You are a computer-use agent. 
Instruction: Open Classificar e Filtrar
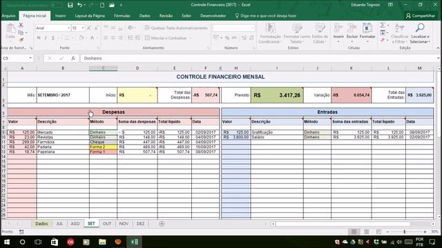(399, 33)
